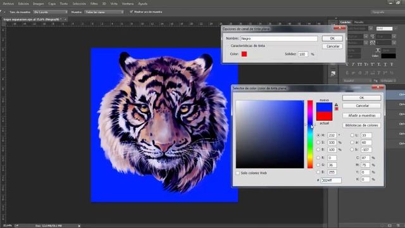Enable Solo colores Web checkbox
Viewport: 405px width, 228px height.
click(238, 173)
